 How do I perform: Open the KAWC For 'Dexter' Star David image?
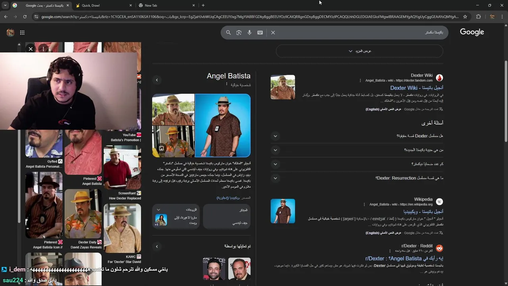(x=122, y=228)
